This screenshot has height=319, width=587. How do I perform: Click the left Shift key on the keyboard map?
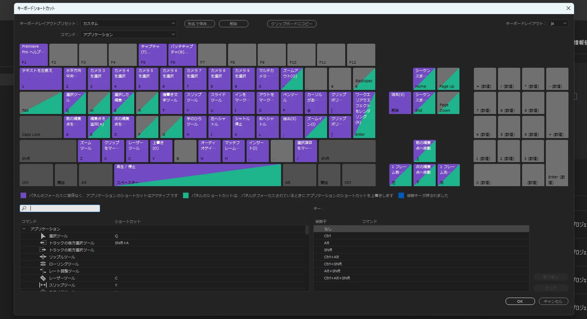click(x=48, y=151)
